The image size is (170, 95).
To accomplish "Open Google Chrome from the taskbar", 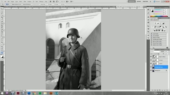I will point(34,93).
